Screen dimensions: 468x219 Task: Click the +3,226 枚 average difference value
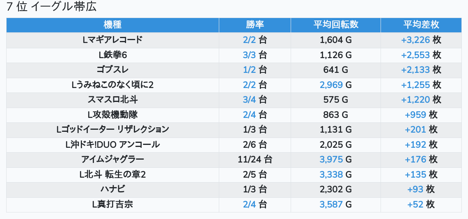point(421,40)
